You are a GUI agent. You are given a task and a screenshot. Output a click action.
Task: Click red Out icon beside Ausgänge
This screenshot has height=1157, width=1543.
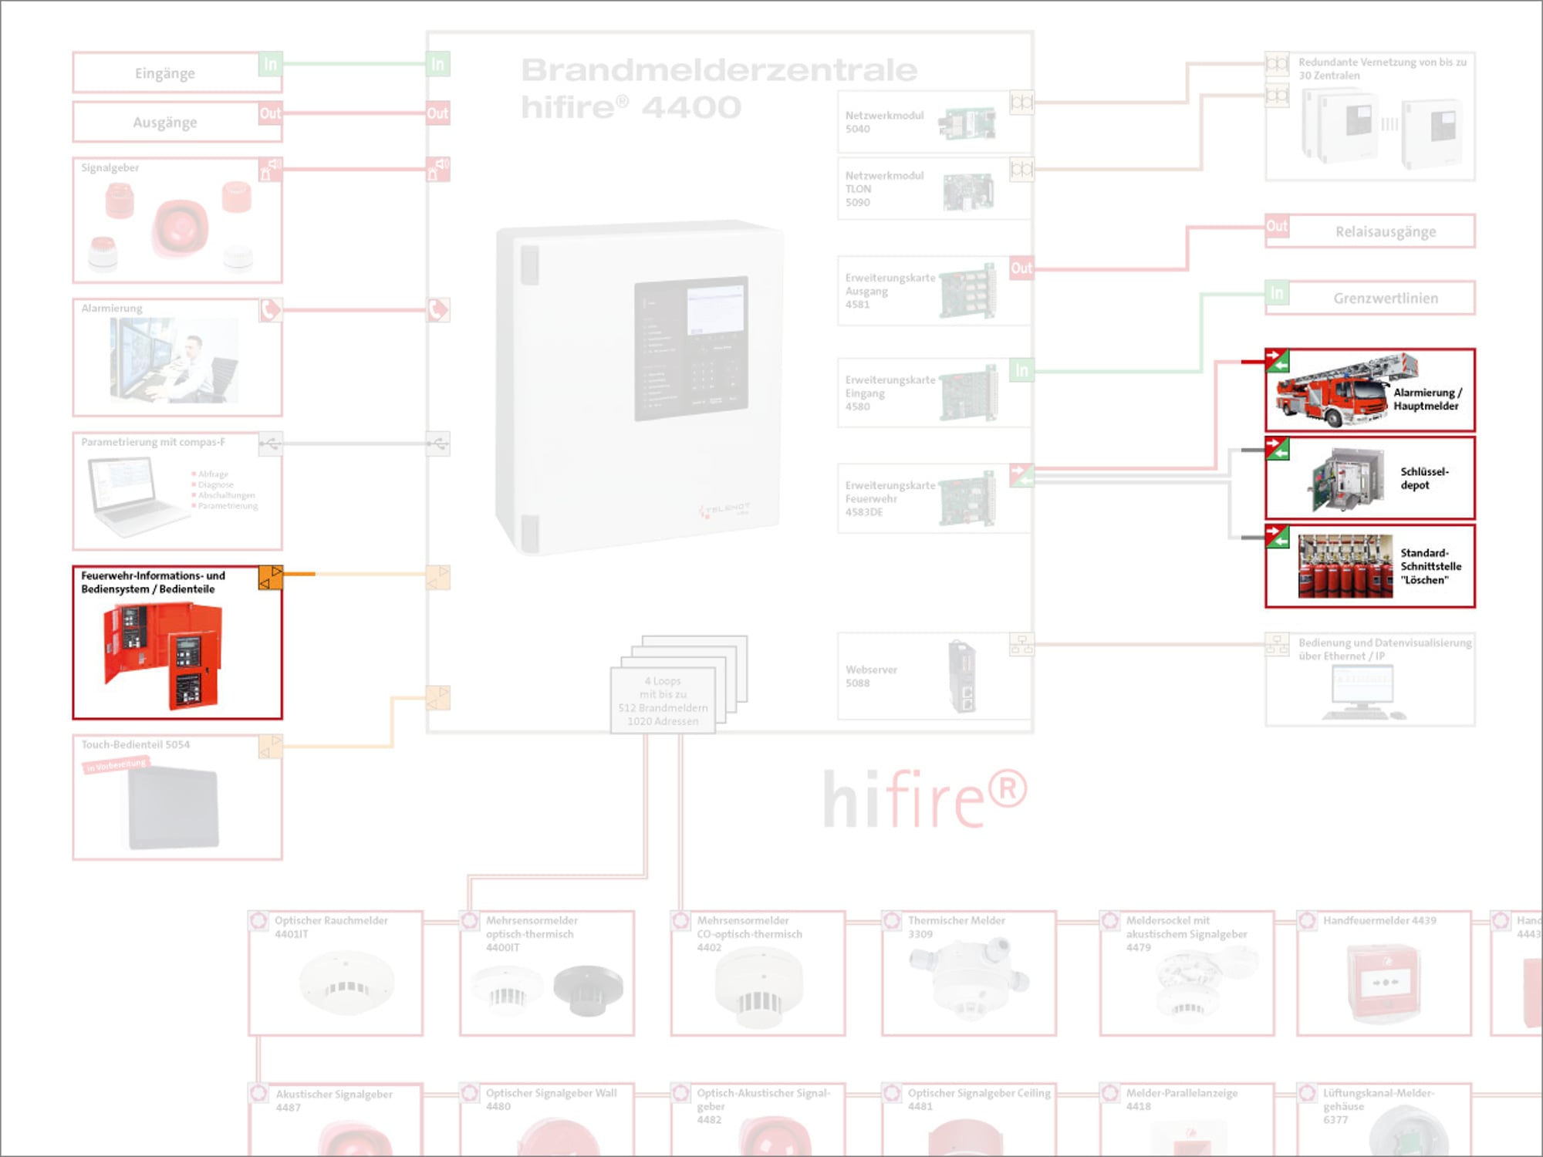point(270,113)
